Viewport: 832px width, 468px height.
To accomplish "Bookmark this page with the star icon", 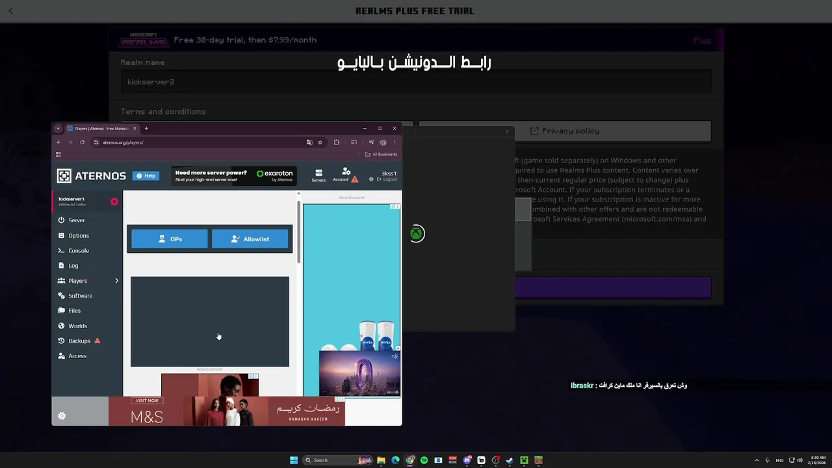I will (x=320, y=142).
